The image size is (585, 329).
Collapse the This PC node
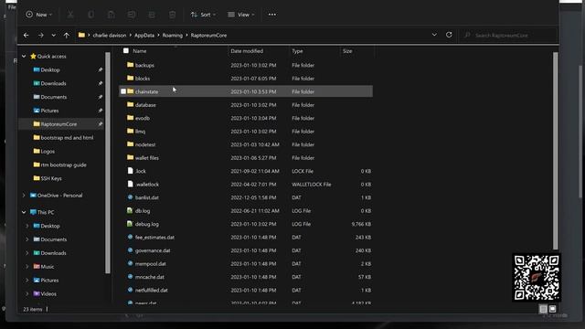click(x=24, y=212)
